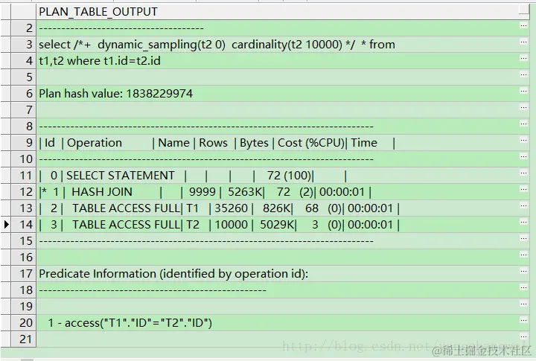
Task: Open ellipsis button on row 21
Action: (523, 337)
